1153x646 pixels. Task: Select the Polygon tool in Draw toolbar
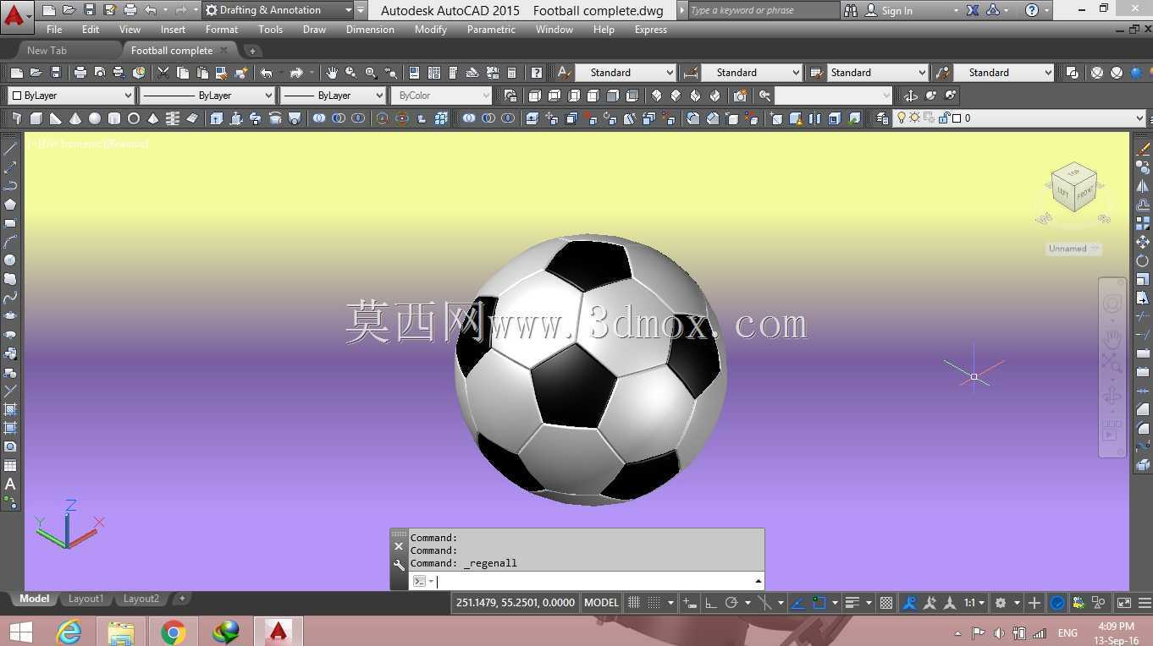click(10, 205)
